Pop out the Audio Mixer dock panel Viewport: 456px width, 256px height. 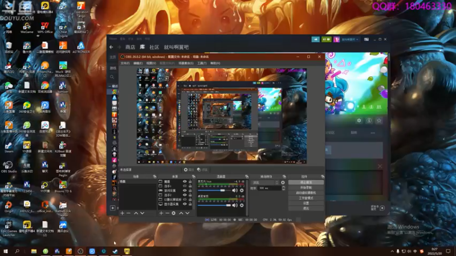tap(247, 176)
